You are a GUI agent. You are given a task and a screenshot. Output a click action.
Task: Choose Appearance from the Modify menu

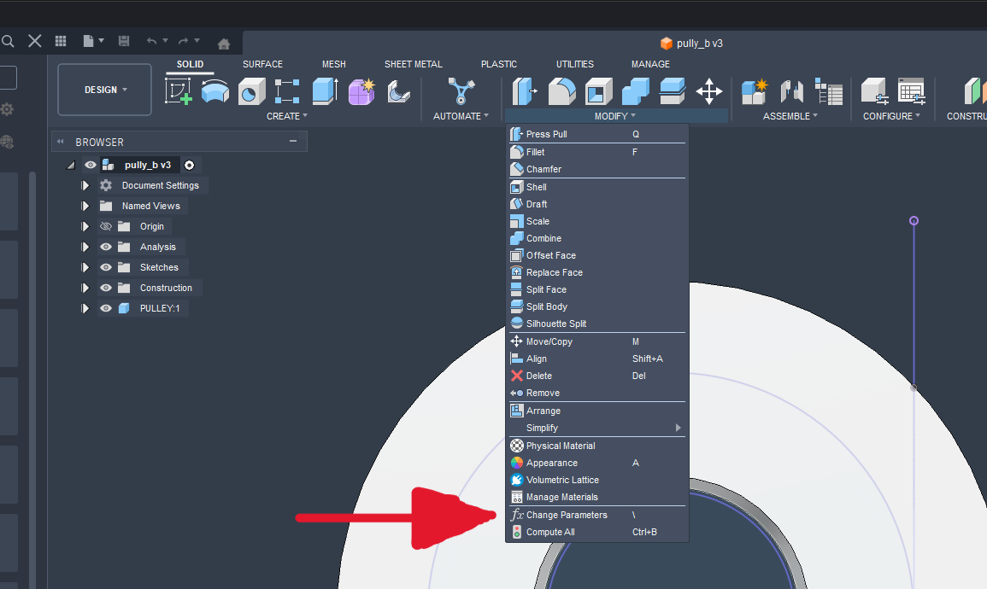click(596, 463)
